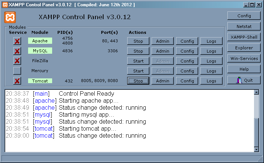Start the FileZilla module
Viewport: 264px width, 163px height.
pos(138,61)
